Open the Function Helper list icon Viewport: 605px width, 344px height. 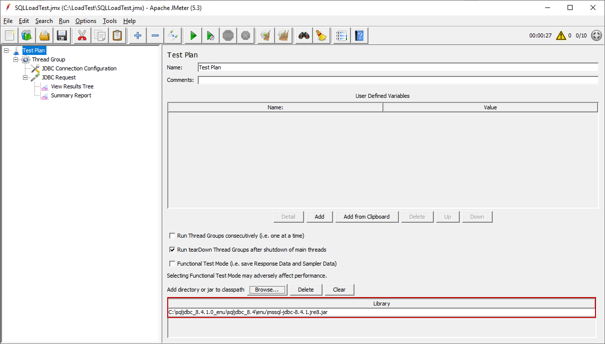[341, 35]
